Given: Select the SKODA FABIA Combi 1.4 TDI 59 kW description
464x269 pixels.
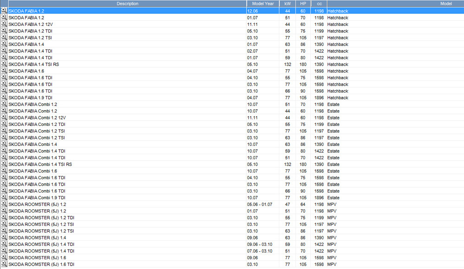Looking at the screenshot, I should tap(37, 151).
